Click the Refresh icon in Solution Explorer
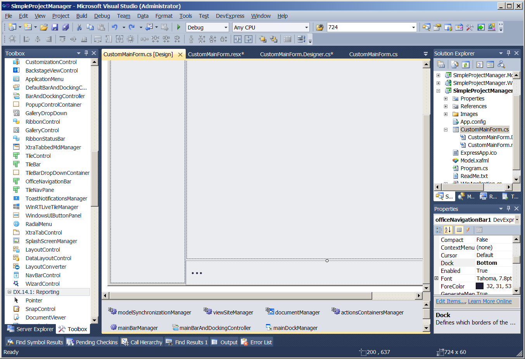The width and height of the screenshot is (525, 359). click(x=466, y=64)
